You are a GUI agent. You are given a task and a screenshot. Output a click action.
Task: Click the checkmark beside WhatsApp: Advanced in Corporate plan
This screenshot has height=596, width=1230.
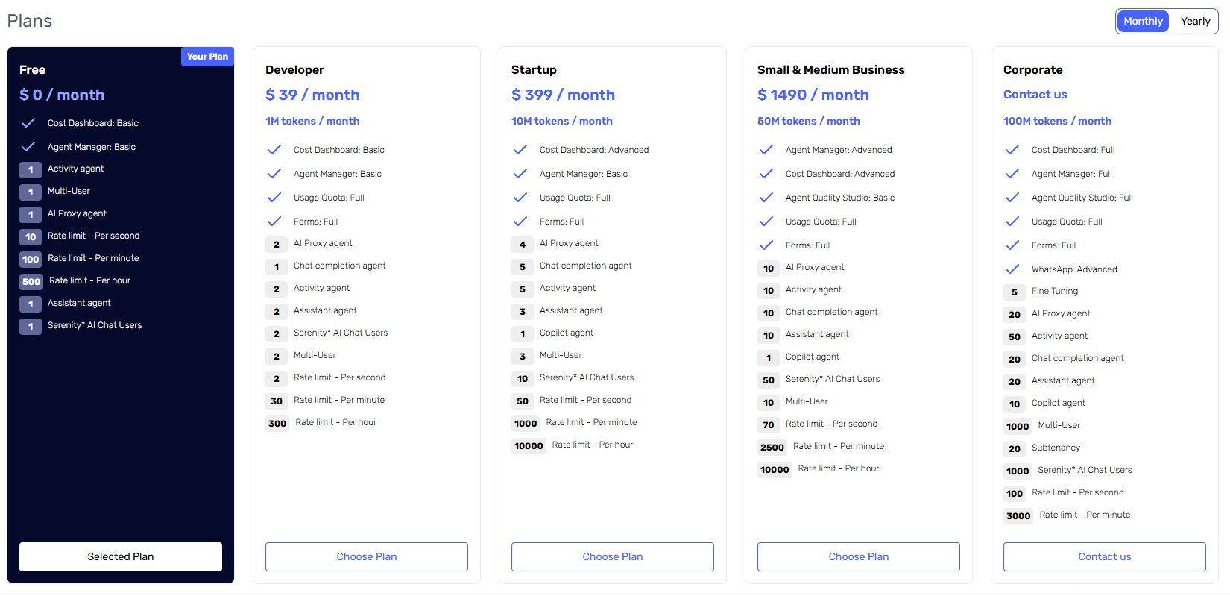tap(1012, 269)
